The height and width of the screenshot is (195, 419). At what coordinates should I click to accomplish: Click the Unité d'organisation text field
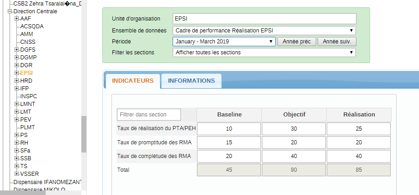[x=264, y=19]
